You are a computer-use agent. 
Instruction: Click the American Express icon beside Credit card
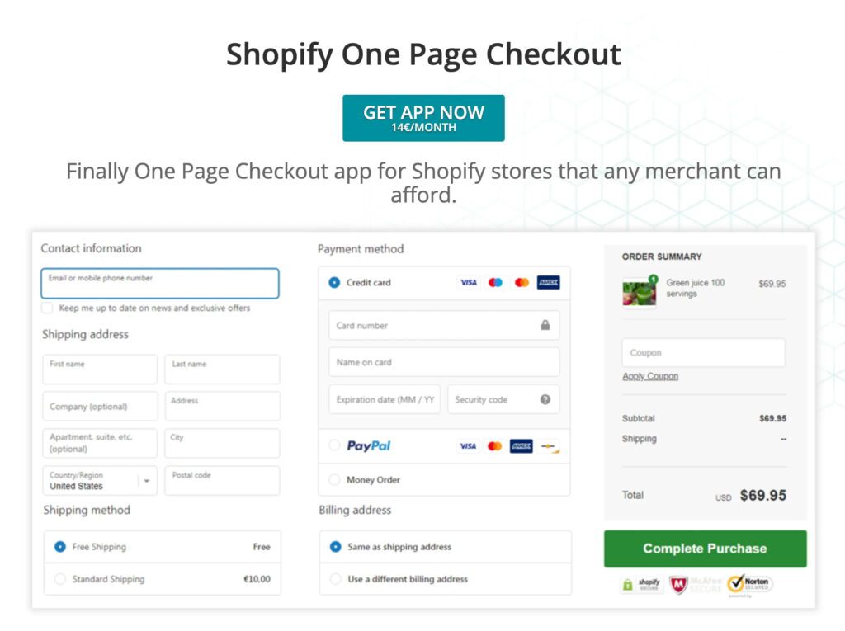point(548,282)
